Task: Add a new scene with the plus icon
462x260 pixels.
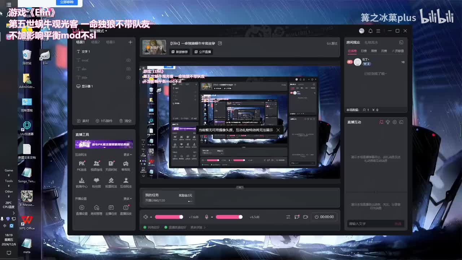Action: (x=130, y=42)
